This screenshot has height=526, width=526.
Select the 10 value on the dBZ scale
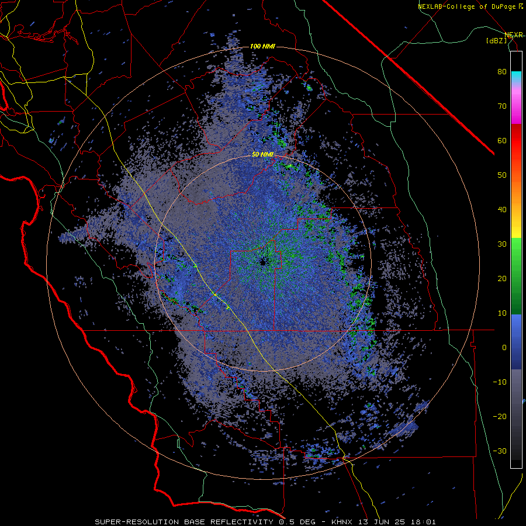(x=502, y=313)
